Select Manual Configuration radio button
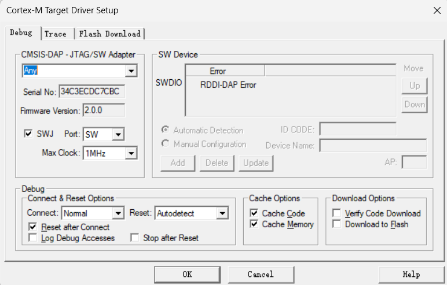447x285 pixels. point(165,143)
